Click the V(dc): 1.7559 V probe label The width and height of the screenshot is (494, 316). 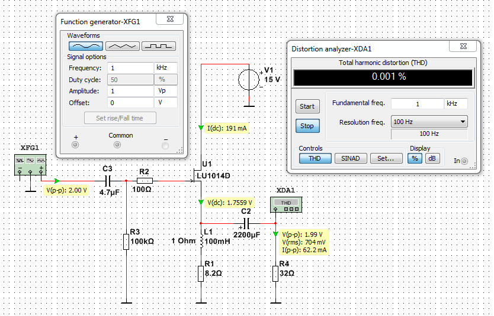[230, 203]
